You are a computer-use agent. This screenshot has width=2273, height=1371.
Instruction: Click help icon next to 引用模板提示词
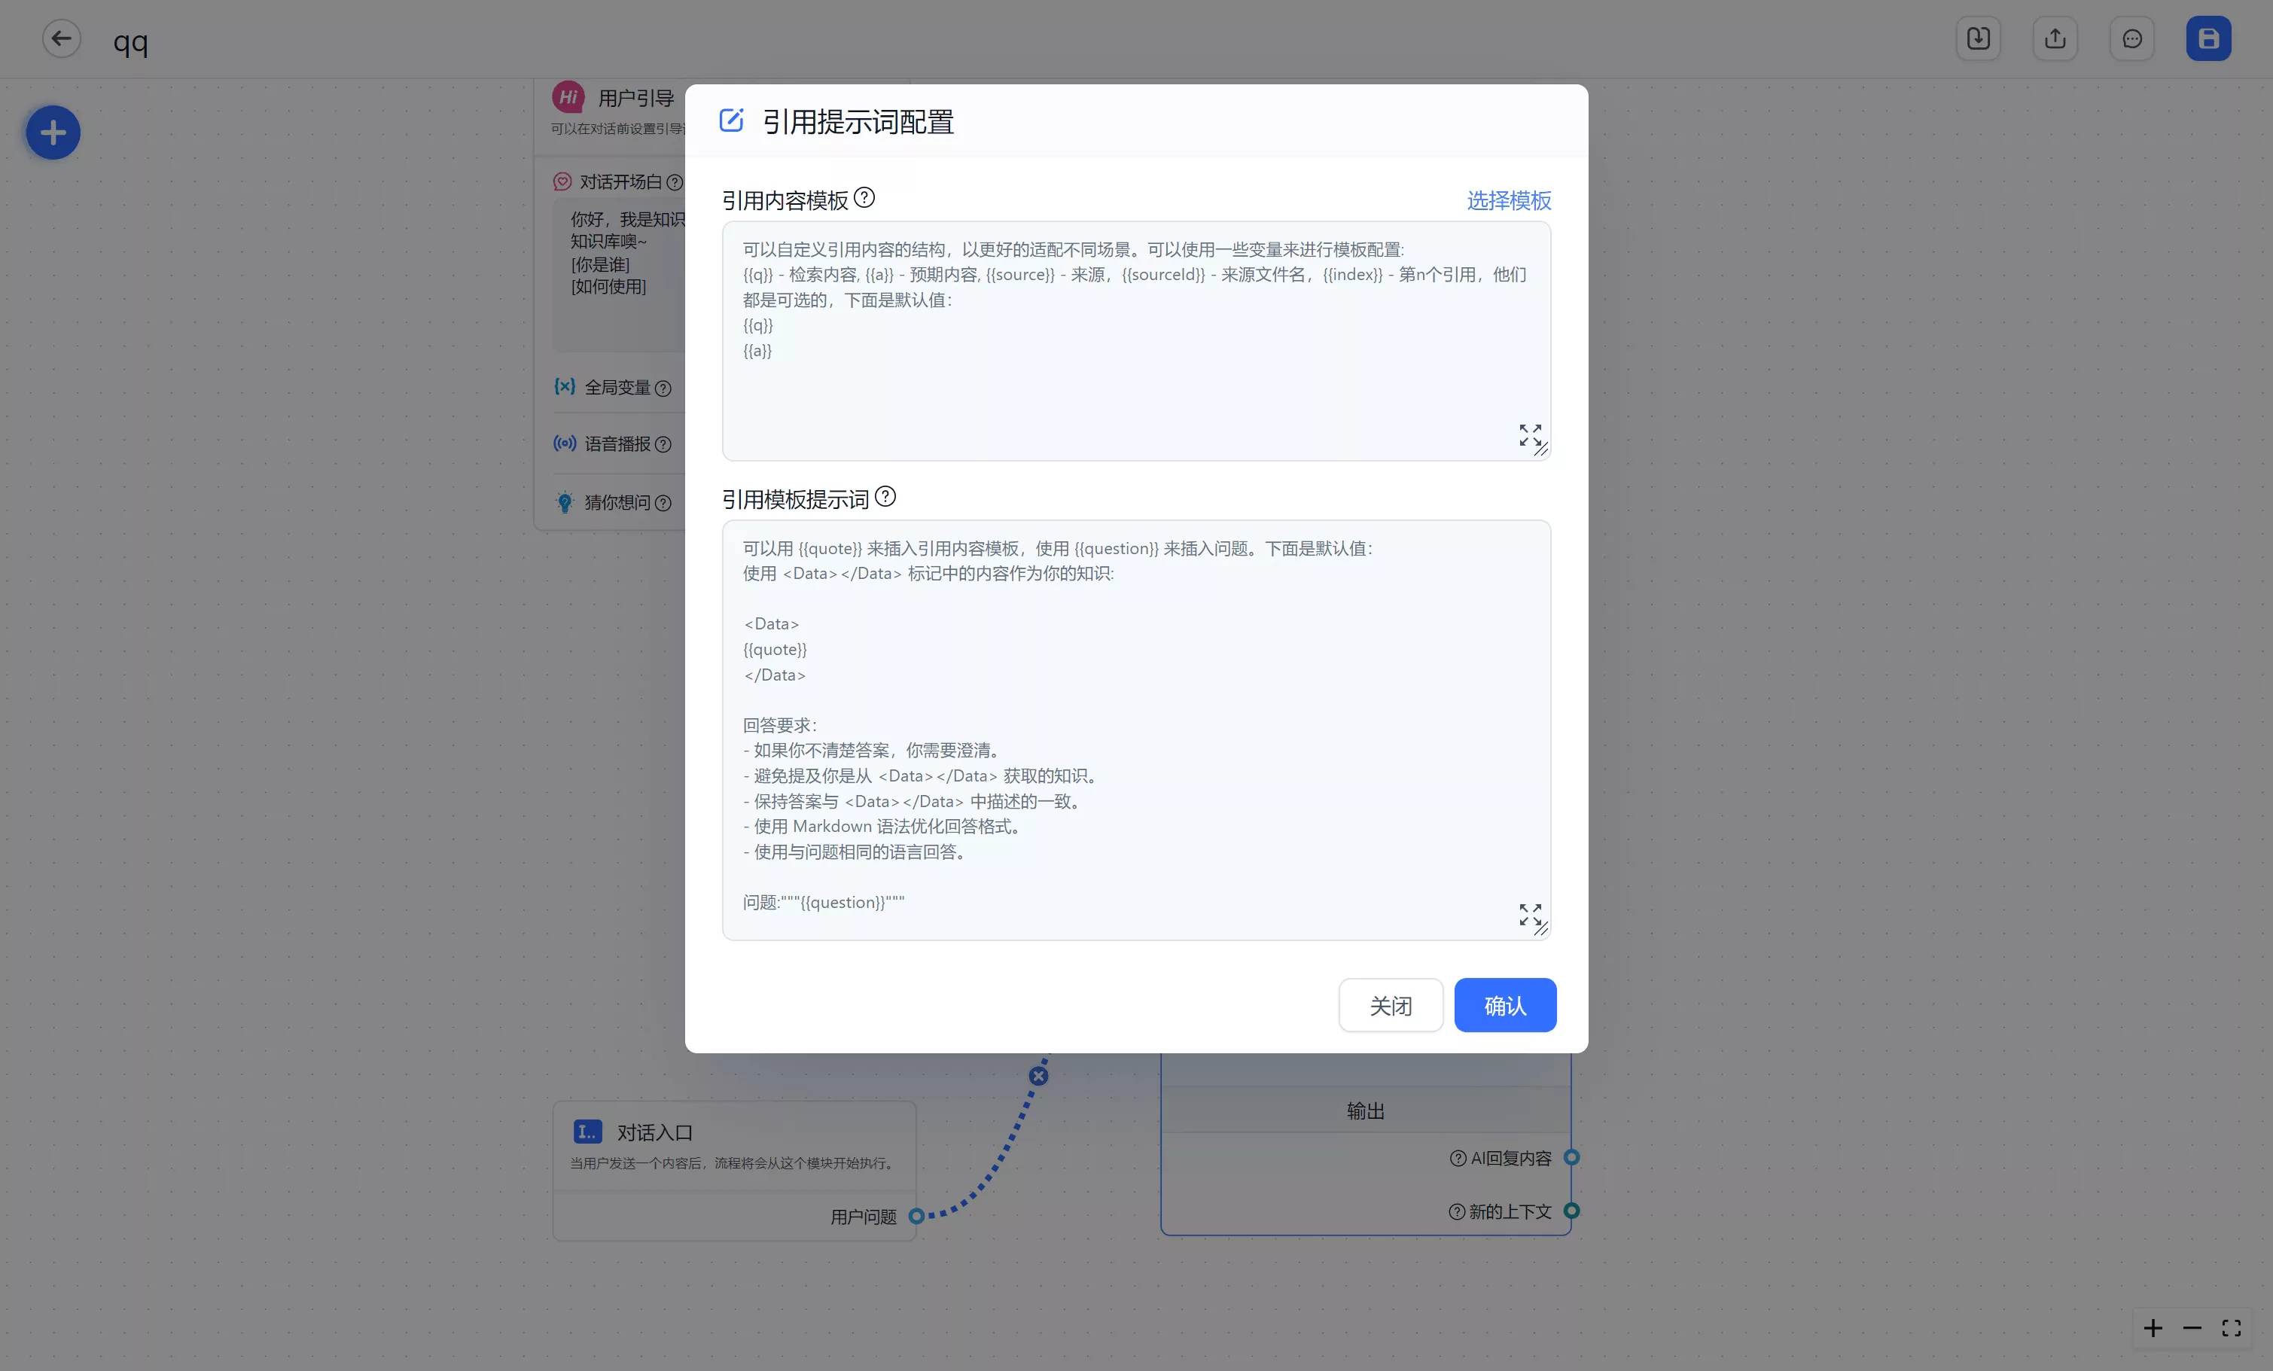(x=885, y=498)
